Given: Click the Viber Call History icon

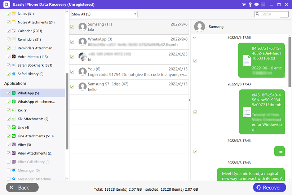Looking at the screenshot, I should [14, 161].
